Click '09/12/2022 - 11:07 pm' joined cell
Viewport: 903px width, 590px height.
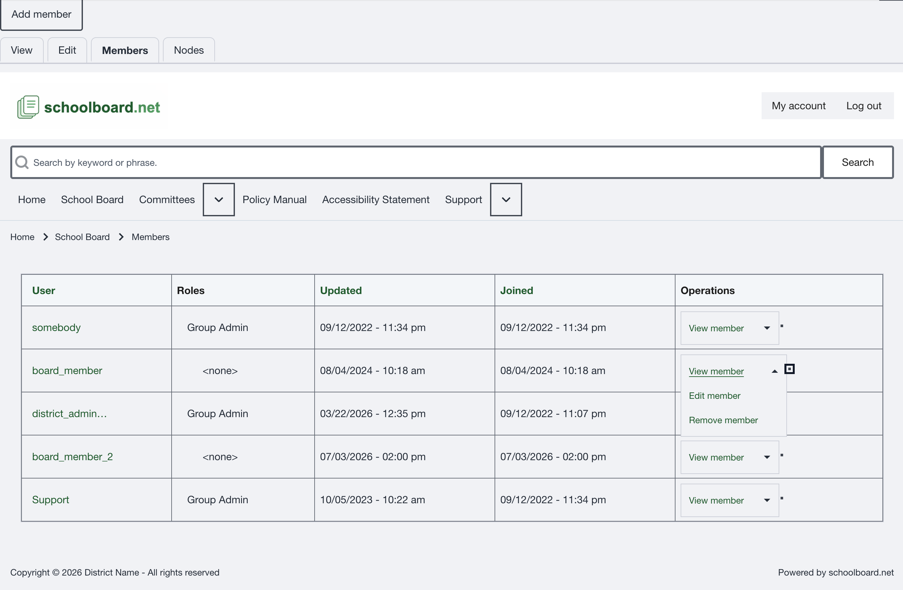(553, 414)
